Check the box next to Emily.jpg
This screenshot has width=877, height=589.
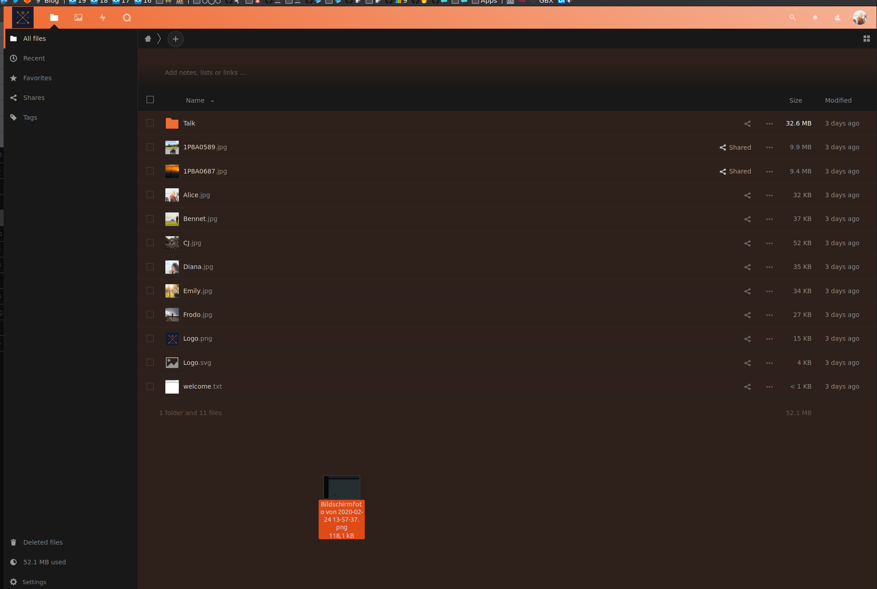tap(150, 291)
